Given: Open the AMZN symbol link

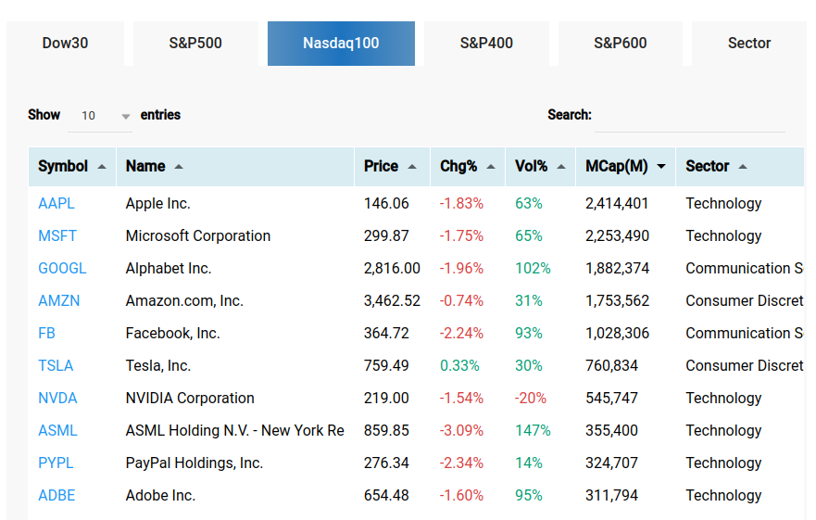Looking at the screenshot, I should 58,301.
